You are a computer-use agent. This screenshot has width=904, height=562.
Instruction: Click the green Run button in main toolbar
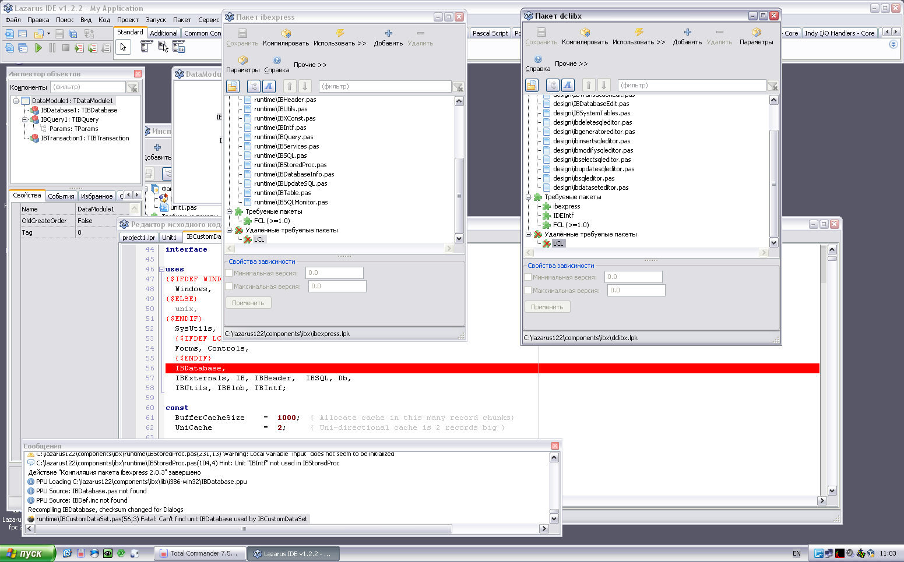coord(38,48)
